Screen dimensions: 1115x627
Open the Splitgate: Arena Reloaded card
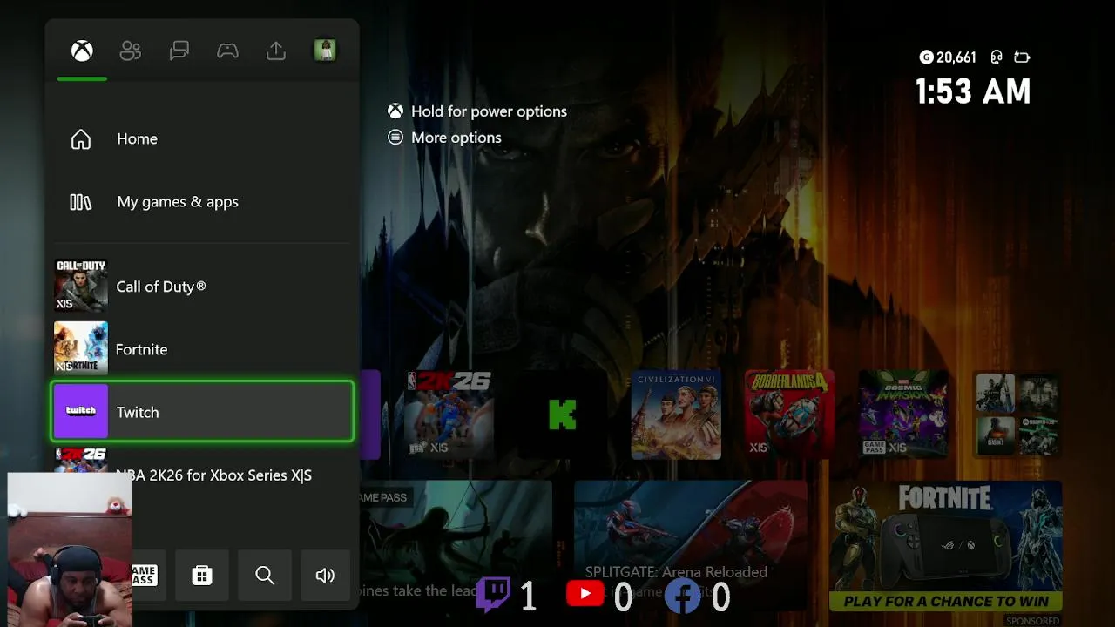691,545
